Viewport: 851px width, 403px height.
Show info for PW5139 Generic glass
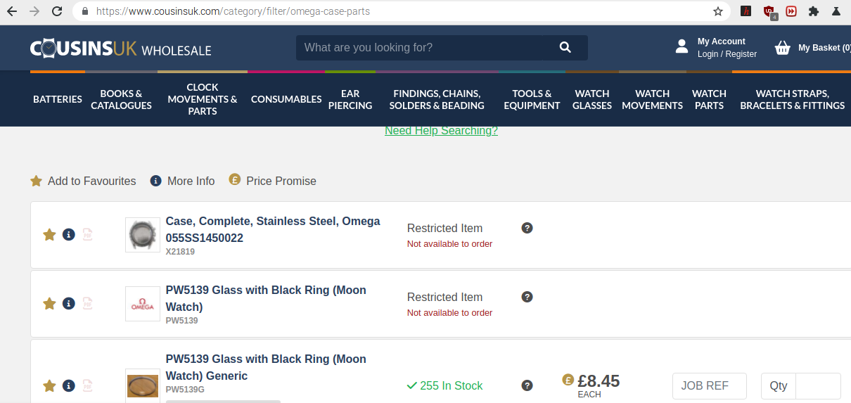point(68,385)
